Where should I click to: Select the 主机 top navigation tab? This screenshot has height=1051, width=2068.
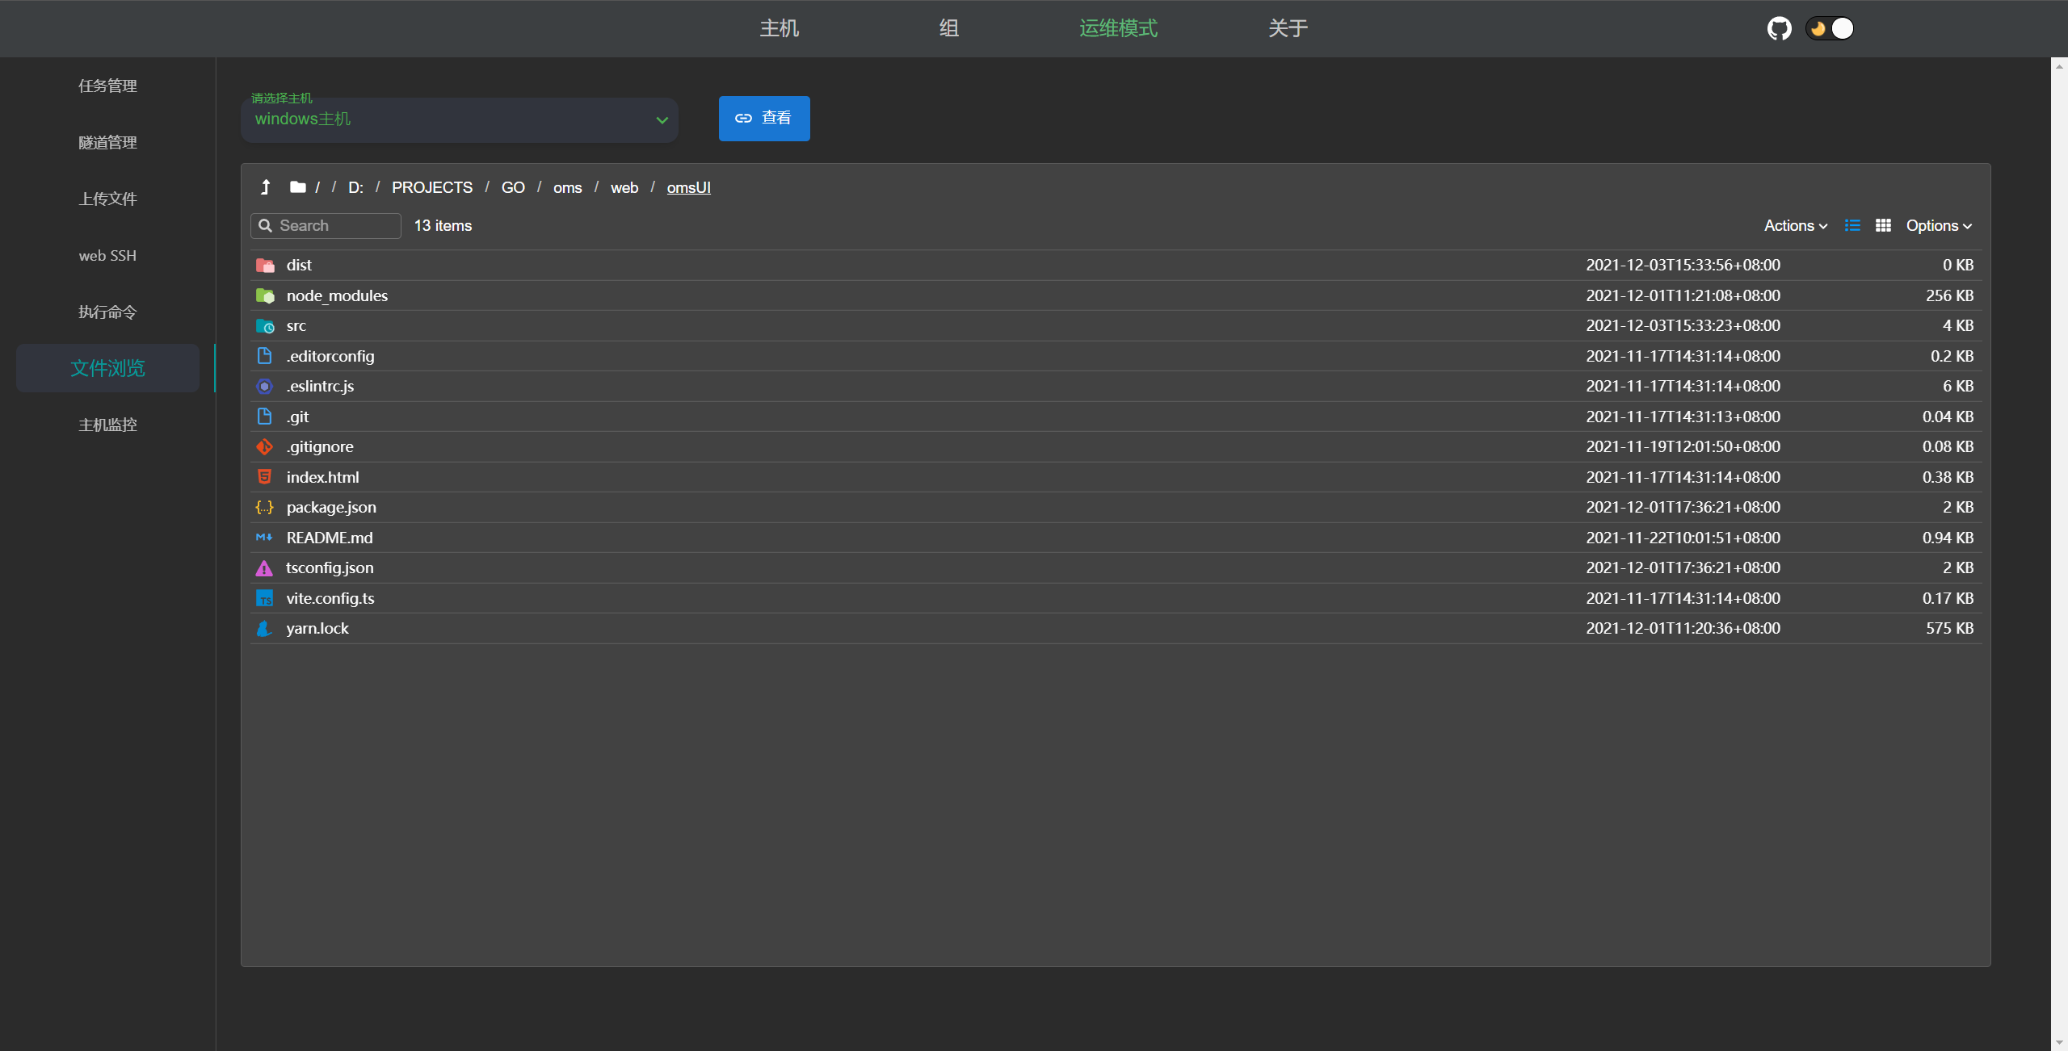tap(780, 29)
